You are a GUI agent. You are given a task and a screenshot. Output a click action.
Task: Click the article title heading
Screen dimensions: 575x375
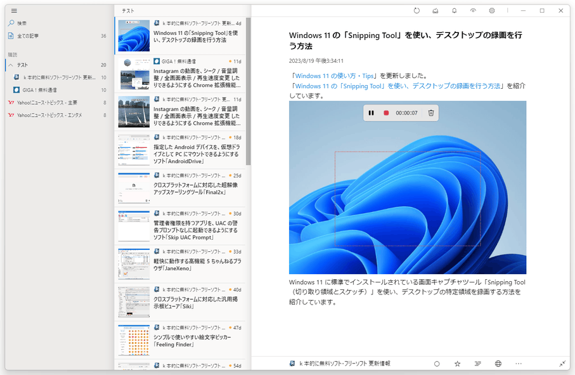click(405, 41)
